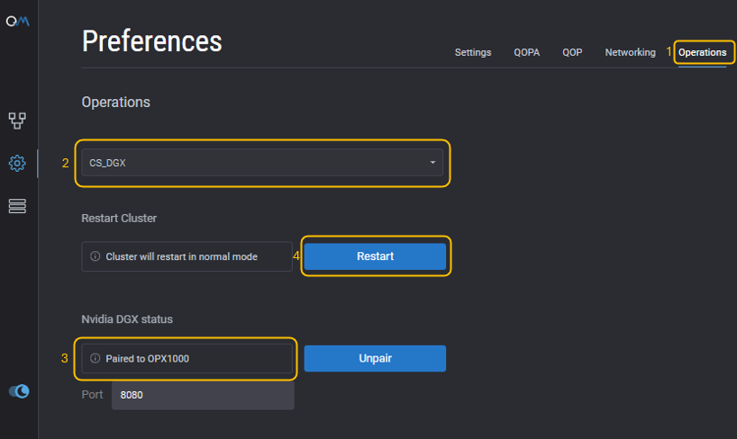Select the Operations tab
The height and width of the screenshot is (439, 737).
[702, 52]
